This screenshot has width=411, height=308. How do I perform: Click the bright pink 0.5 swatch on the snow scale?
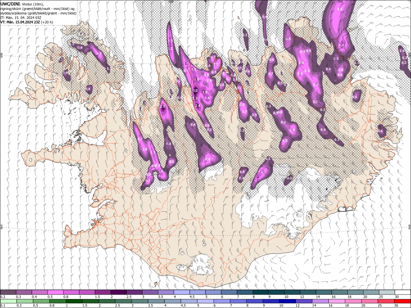tap(55, 292)
